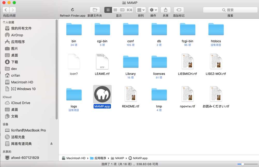Click the Refresh Finder.app toolbar icon
The width and height of the screenshot is (259, 167).
click(73, 10)
